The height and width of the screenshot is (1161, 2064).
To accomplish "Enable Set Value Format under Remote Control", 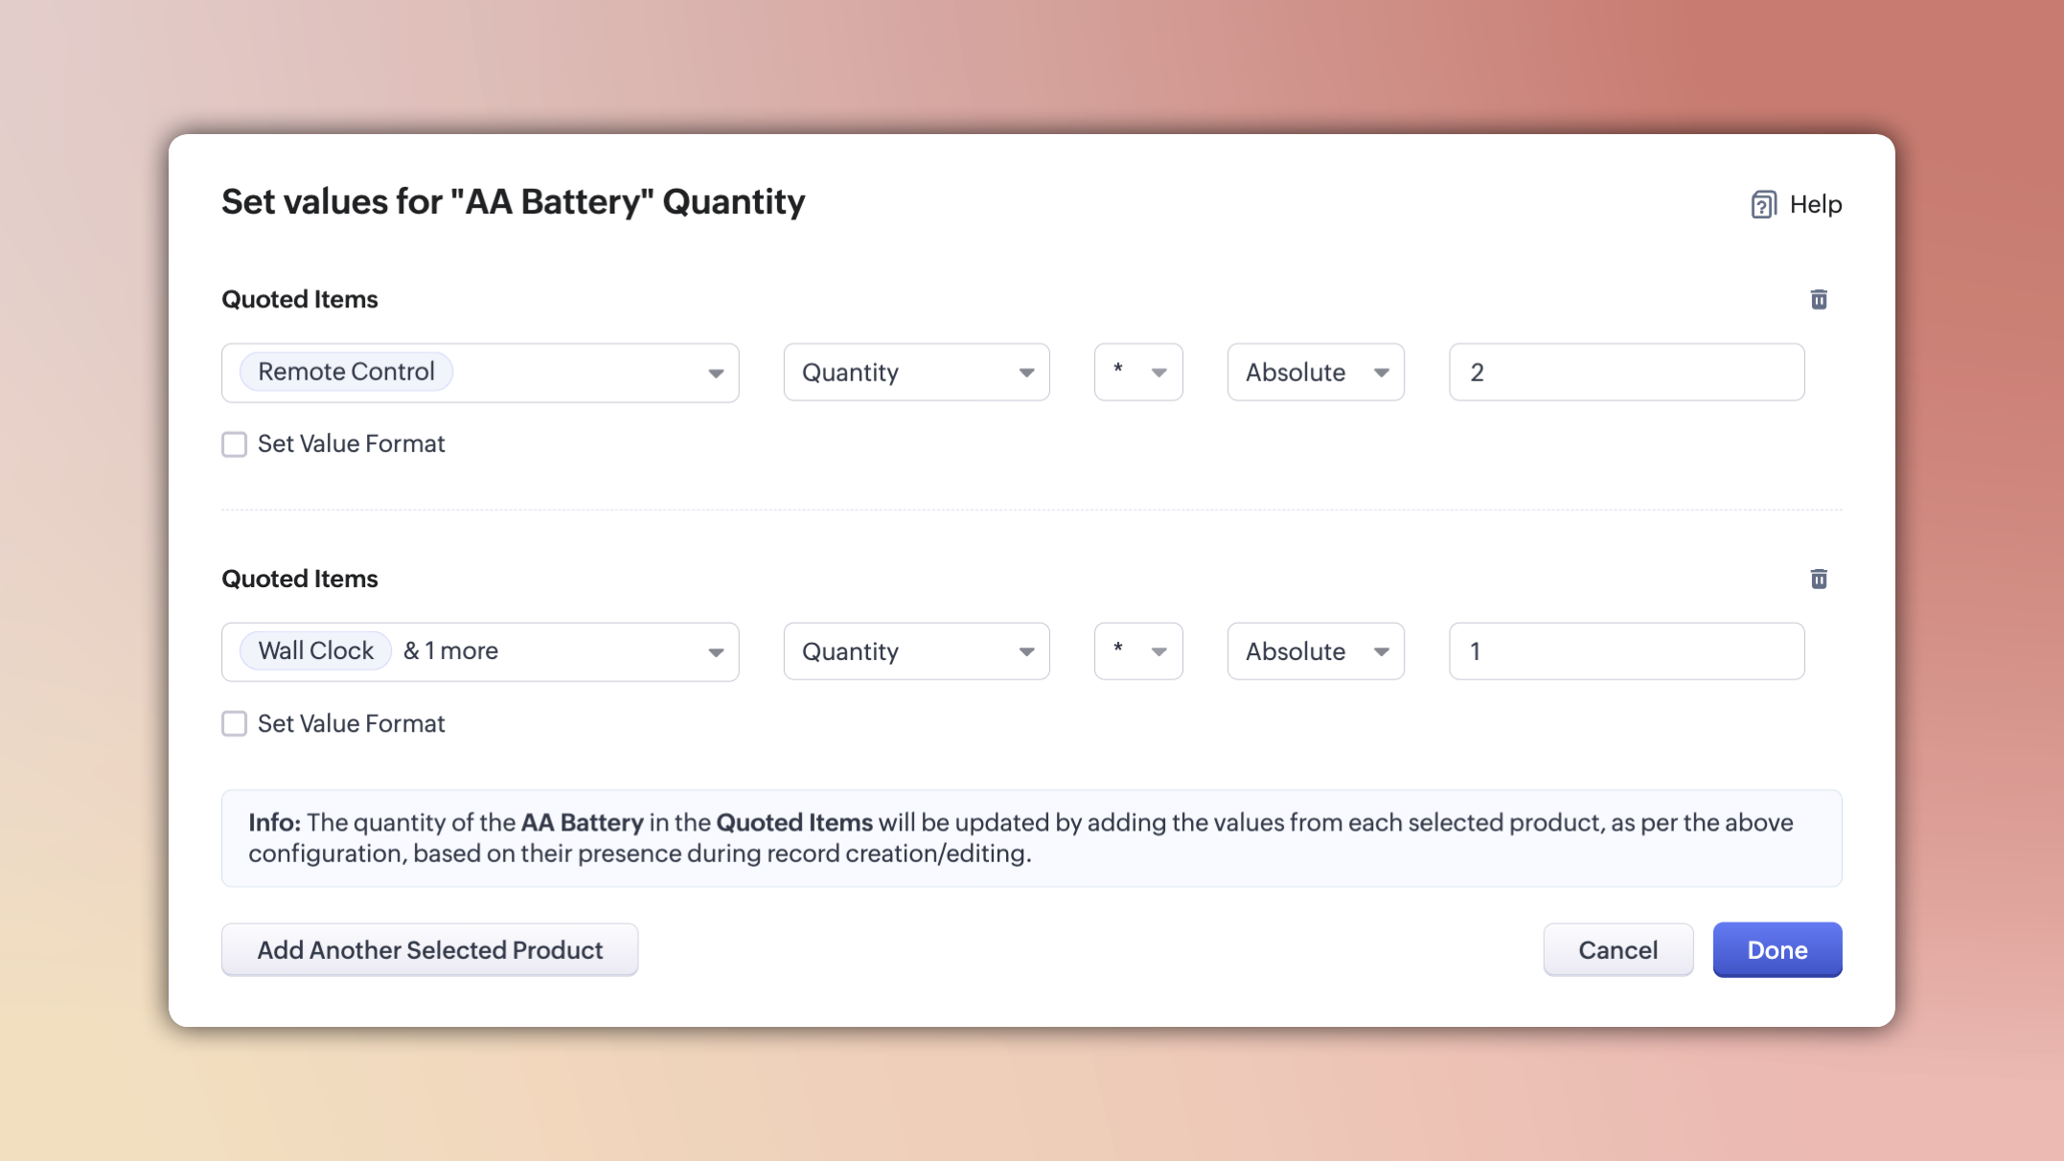I will (x=235, y=444).
